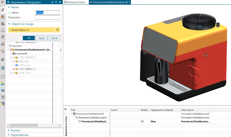This screenshot has height=137, width=231.
Task: Toggle the PremiereCoffeeMachineV2 assembly checkbox
Action: [11, 50]
